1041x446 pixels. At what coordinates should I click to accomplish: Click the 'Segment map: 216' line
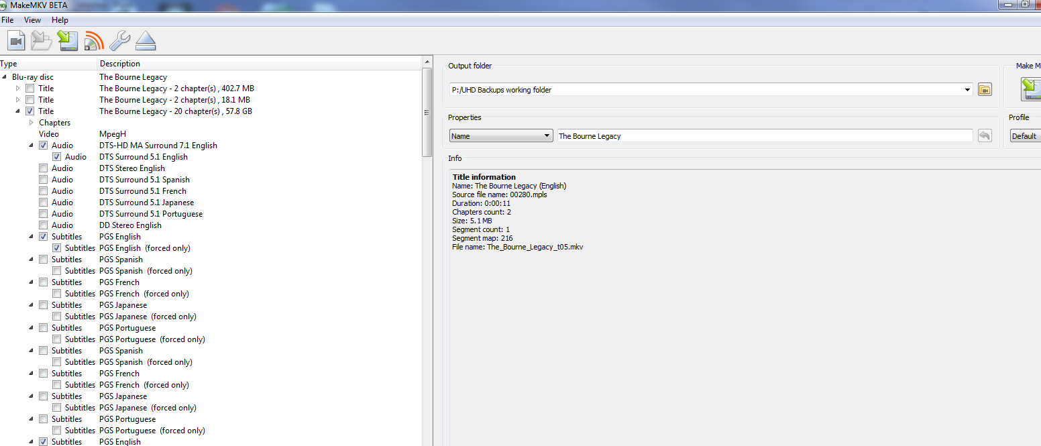point(482,238)
